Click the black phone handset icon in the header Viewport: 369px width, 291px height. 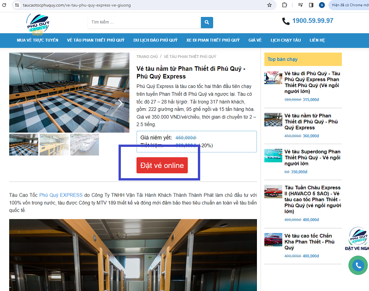coord(286,21)
